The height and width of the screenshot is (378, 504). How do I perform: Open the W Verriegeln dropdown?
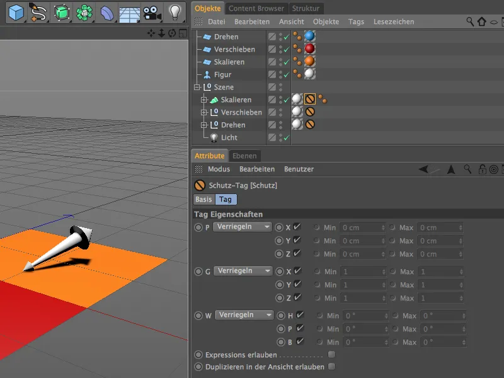pos(244,315)
